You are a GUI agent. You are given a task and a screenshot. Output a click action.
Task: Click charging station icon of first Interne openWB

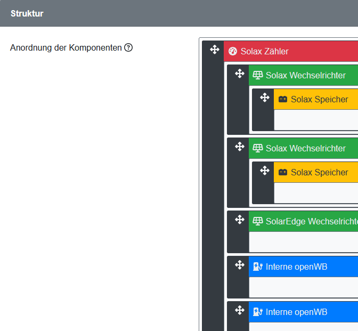point(258,267)
